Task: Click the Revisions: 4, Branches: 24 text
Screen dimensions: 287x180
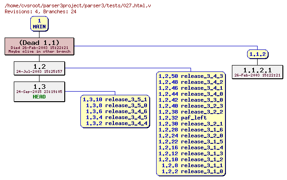Action: [x=40, y=12]
